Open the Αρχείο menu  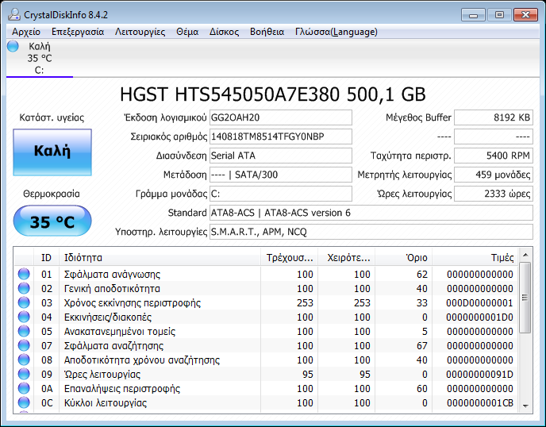(x=26, y=32)
